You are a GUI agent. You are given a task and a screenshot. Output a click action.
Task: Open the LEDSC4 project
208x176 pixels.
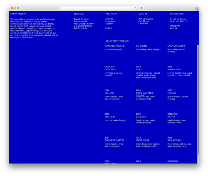point(171,93)
